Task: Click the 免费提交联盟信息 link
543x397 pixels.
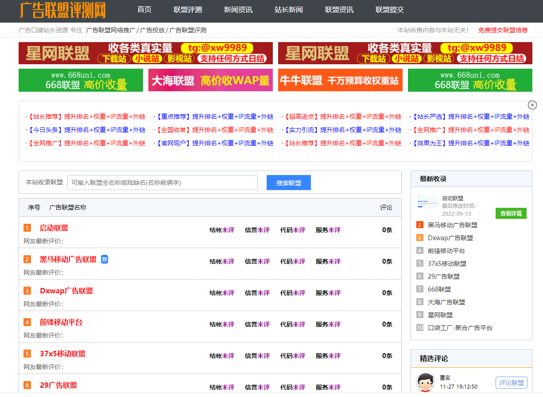Action: tap(503, 30)
